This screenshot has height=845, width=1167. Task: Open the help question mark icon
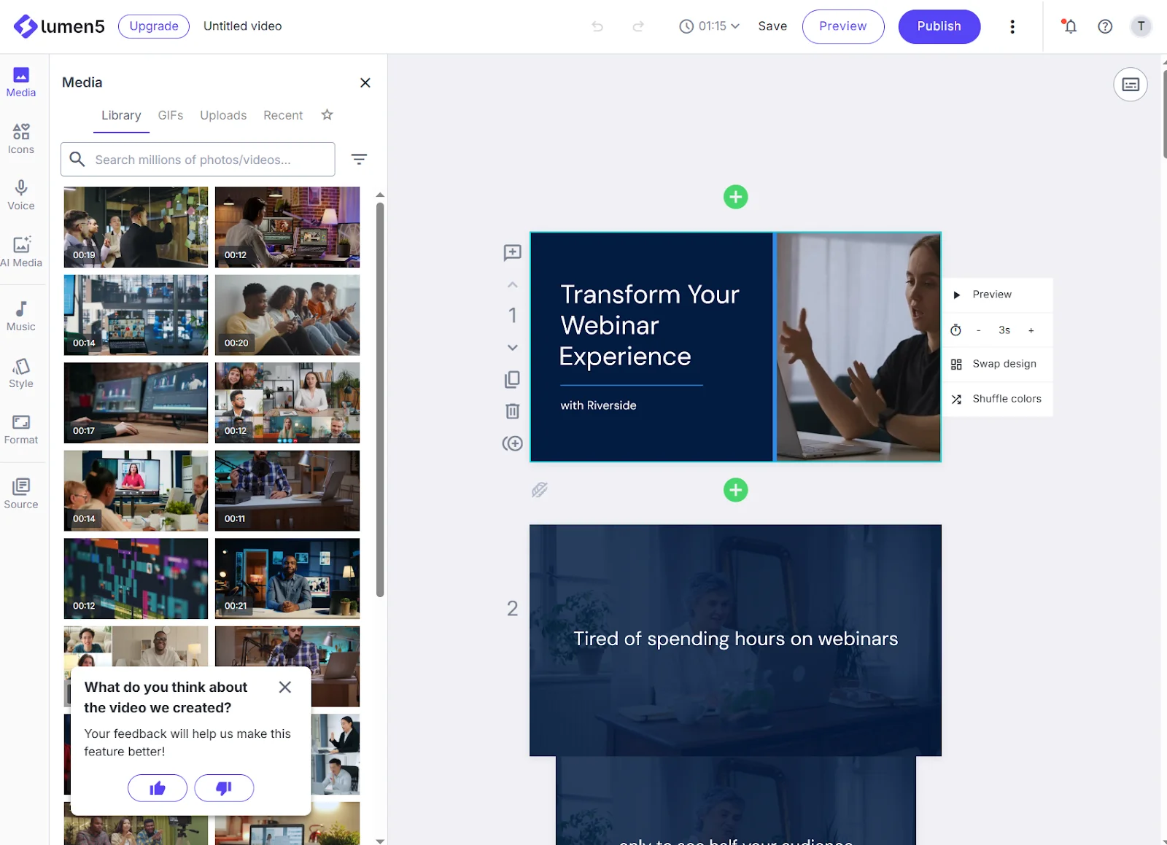(1105, 26)
